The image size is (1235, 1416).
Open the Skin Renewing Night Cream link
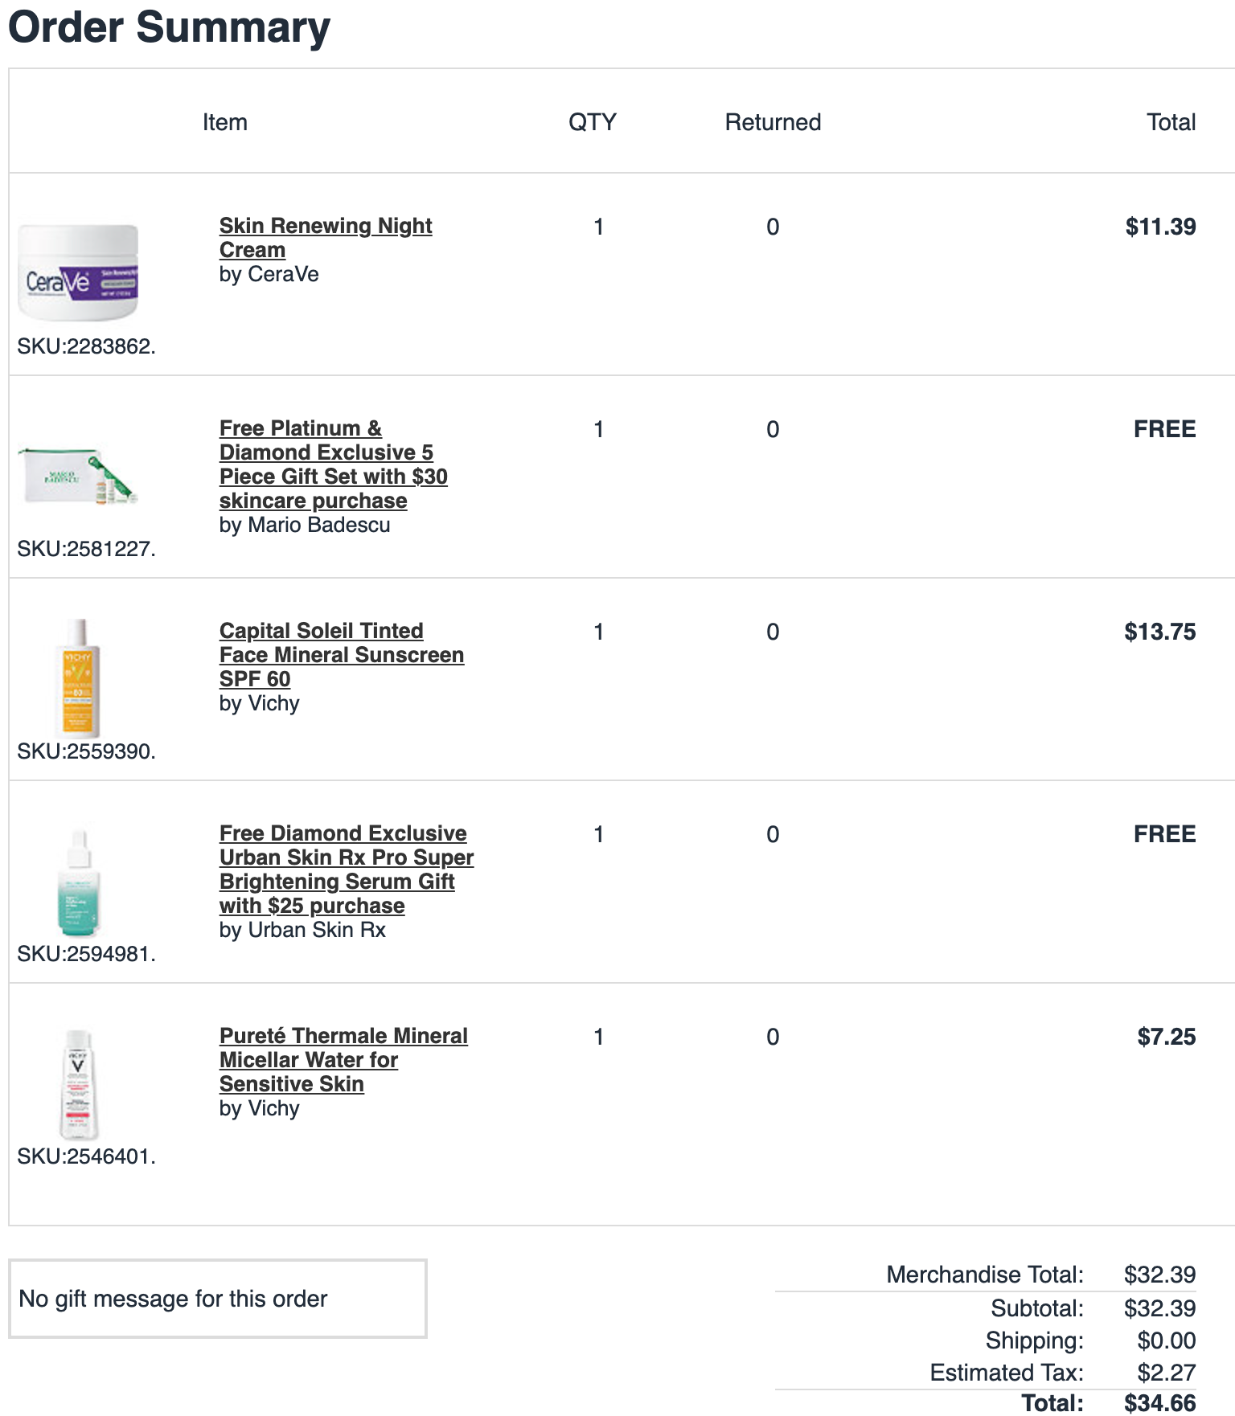[x=326, y=238]
